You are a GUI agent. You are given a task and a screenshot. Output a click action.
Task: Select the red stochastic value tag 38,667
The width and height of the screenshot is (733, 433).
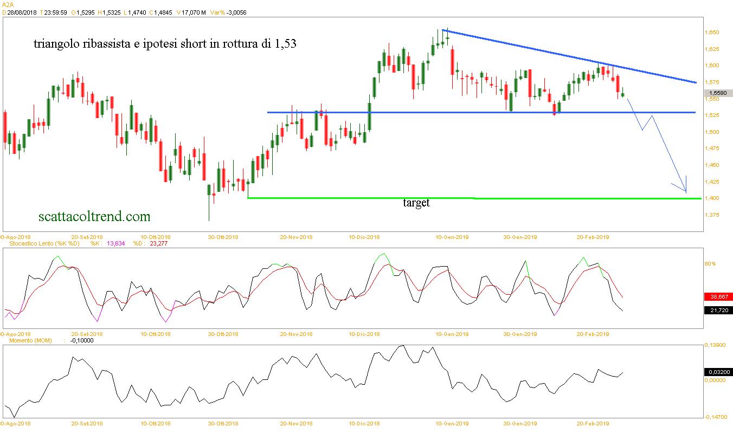coord(718,296)
